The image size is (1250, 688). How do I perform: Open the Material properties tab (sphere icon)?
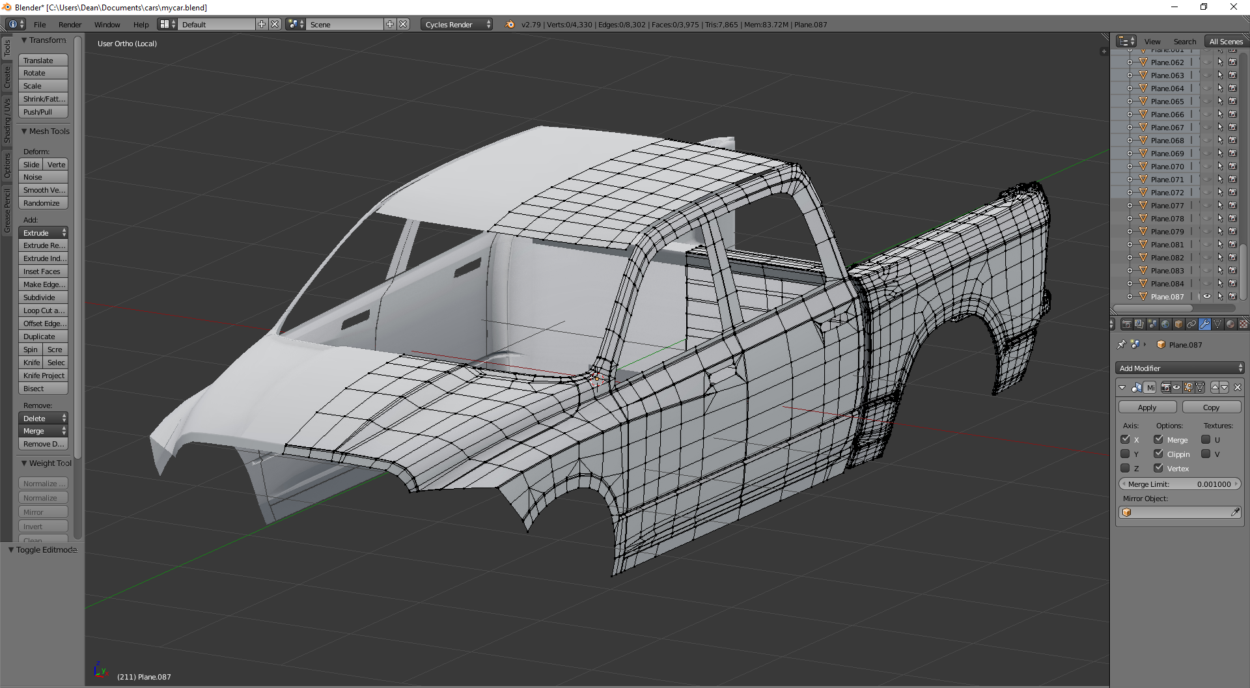coord(1230,324)
